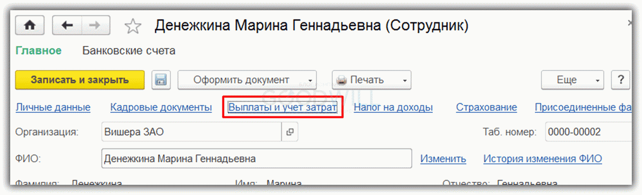Screen dimensions: 642x195
Task: Open the Налог на доходы link
Action: (x=393, y=108)
